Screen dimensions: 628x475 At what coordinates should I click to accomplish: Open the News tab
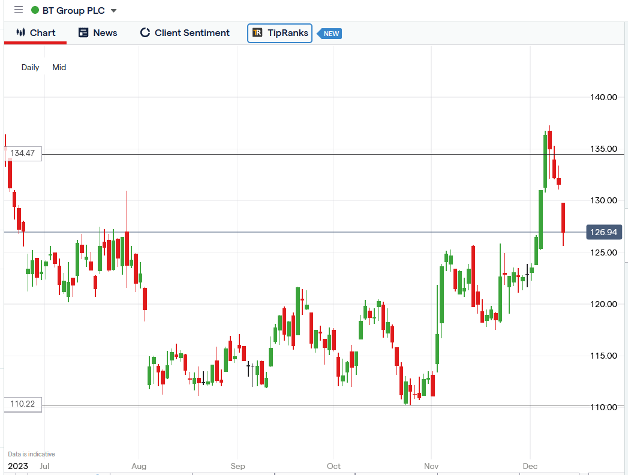[98, 33]
